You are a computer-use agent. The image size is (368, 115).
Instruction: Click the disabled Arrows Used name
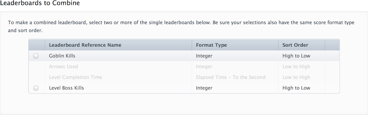point(63,67)
